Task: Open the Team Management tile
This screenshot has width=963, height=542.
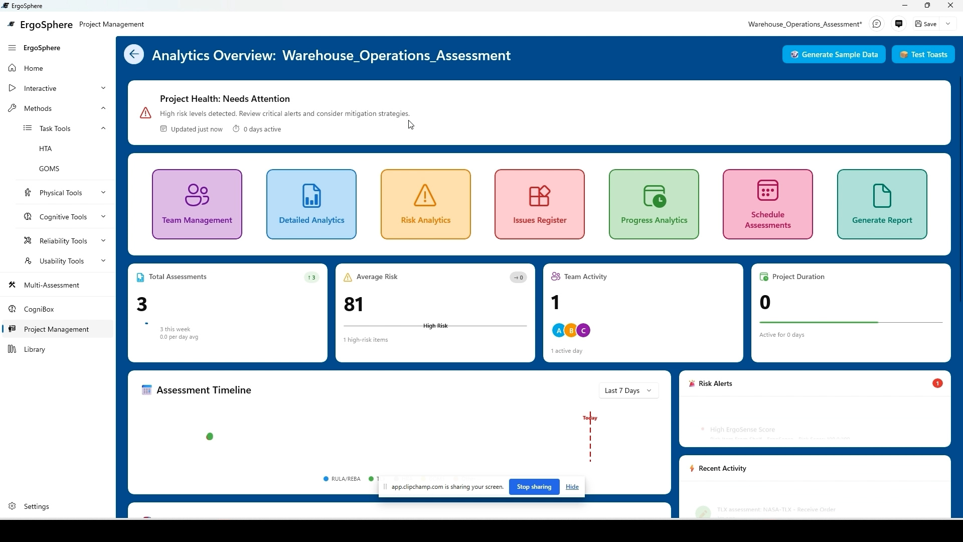Action: (x=197, y=204)
